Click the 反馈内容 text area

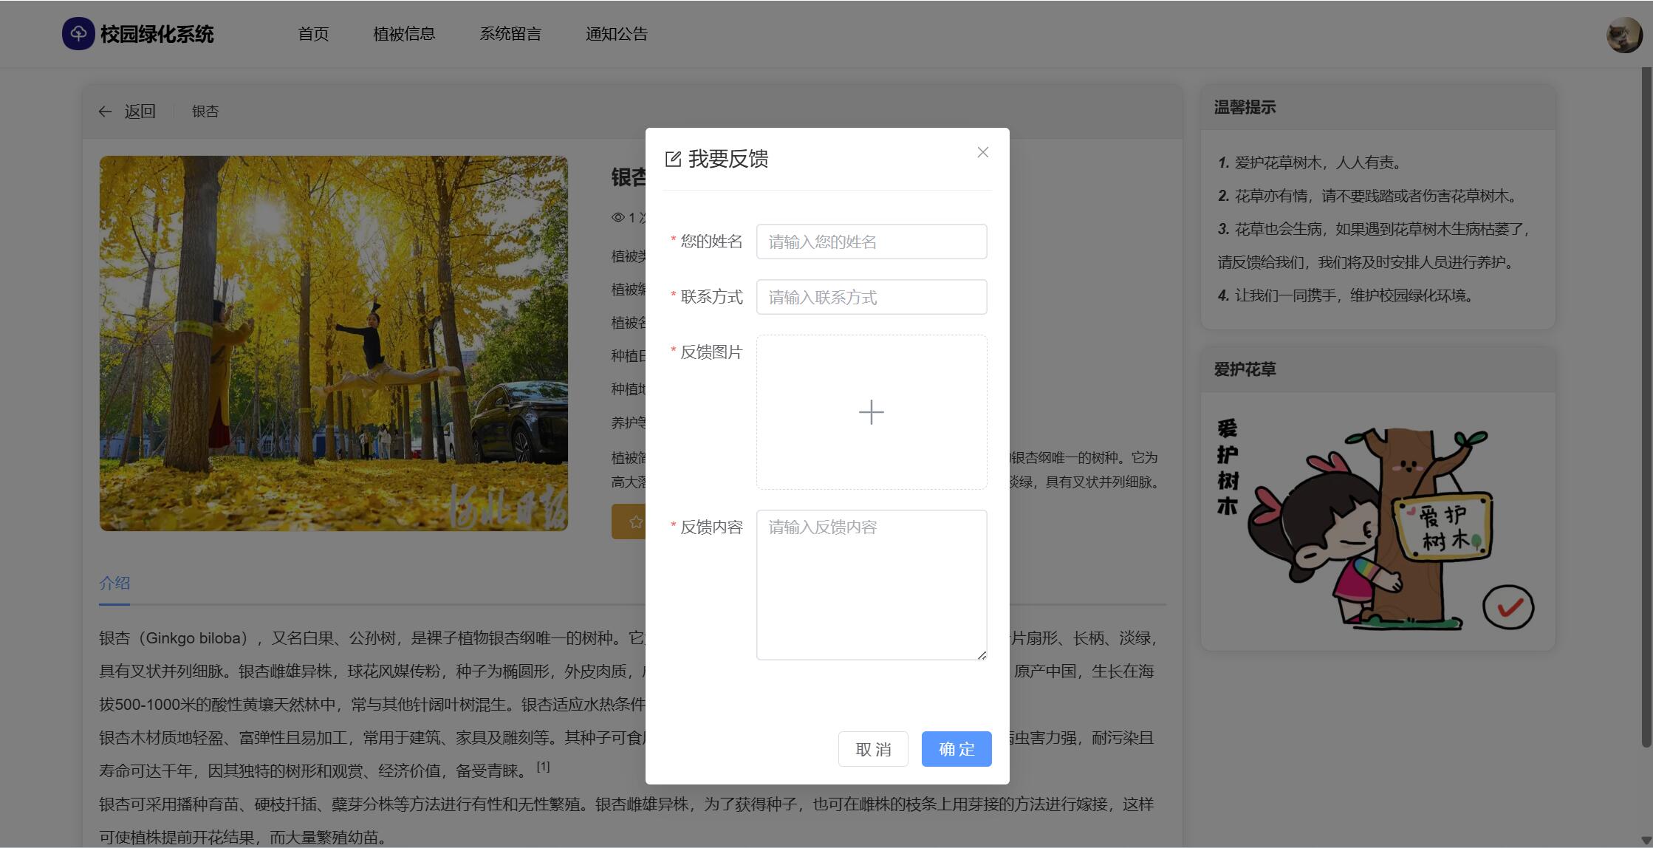(x=872, y=585)
